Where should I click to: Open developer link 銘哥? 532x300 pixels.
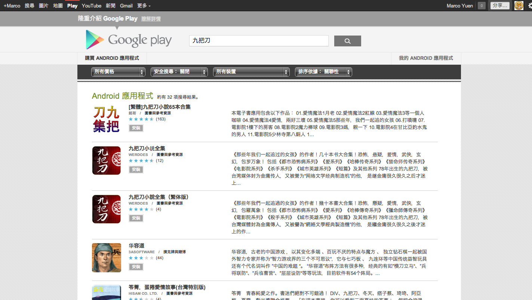coord(132,113)
